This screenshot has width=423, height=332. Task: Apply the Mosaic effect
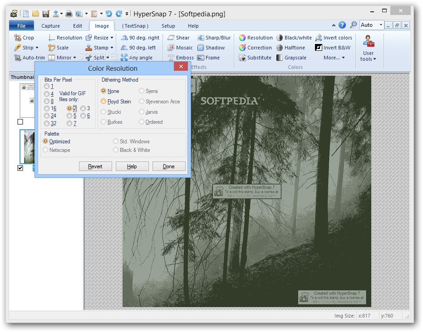coord(180,48)
